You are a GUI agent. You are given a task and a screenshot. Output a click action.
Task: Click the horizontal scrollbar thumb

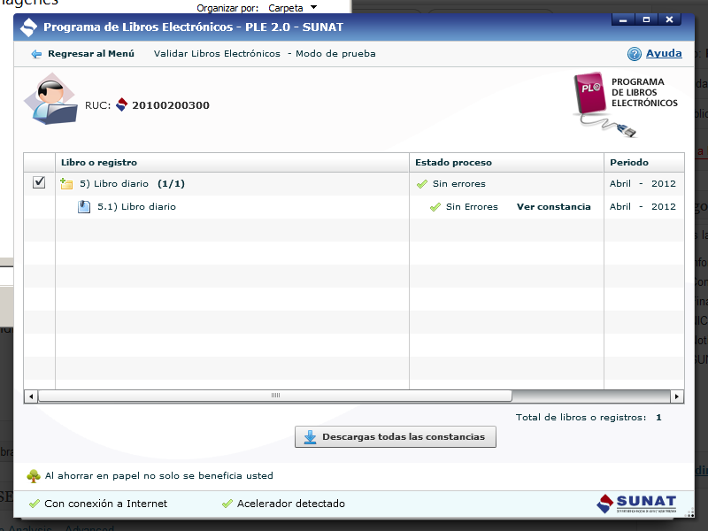275,396
